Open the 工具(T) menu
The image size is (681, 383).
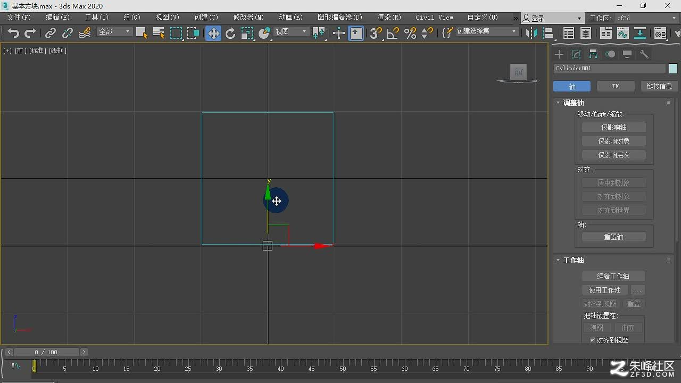coord(96,18)
